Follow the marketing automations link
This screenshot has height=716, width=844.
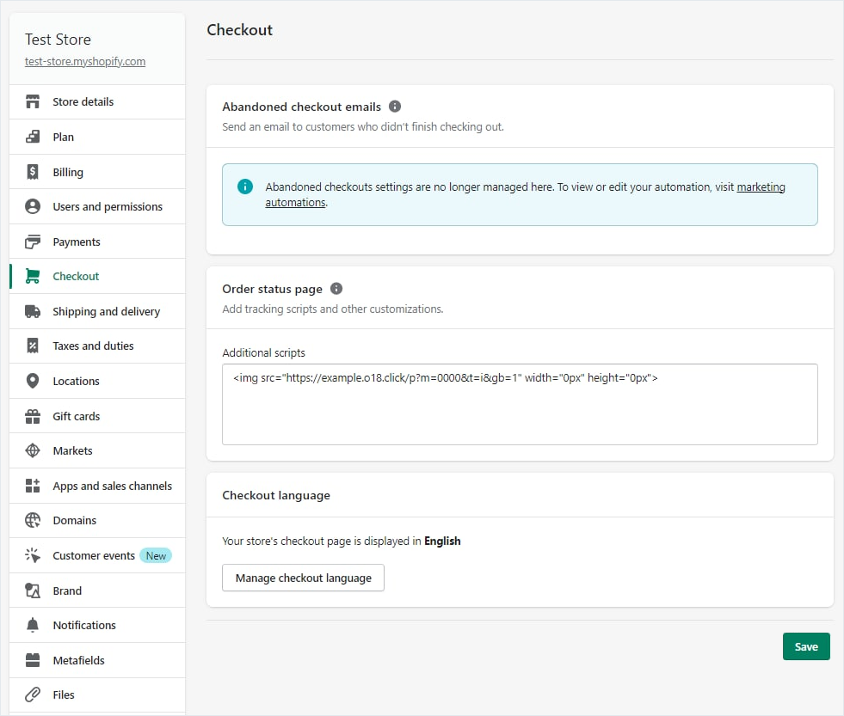[x=761, y=187]
